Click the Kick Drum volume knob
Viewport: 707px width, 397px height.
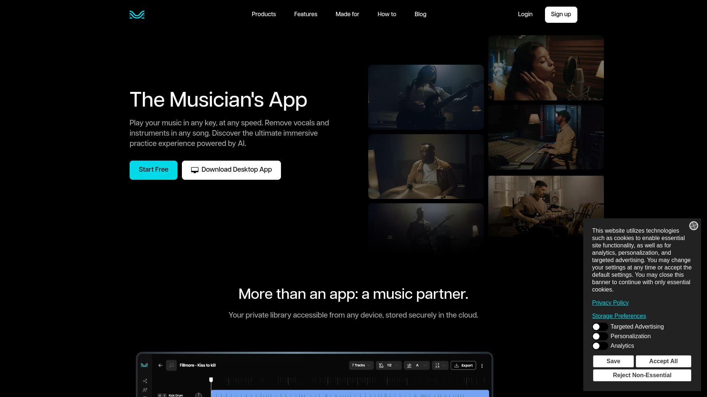click(198, 395)
